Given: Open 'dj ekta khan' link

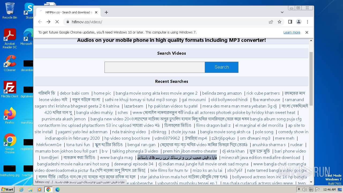Looking at the screenshot, I should (x=233, y=151).
